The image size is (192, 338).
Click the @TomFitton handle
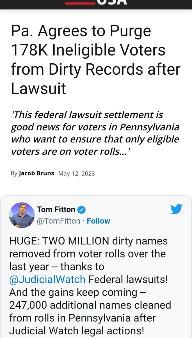tap(59, 221)
